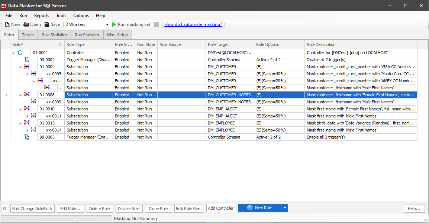Image resolution: width=429 pixels, height=223 pixels.
Task: Open the Workers count dropdown
Action: coord(107,24)
